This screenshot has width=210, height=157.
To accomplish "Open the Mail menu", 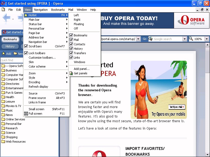I will [x=71, y=10].
